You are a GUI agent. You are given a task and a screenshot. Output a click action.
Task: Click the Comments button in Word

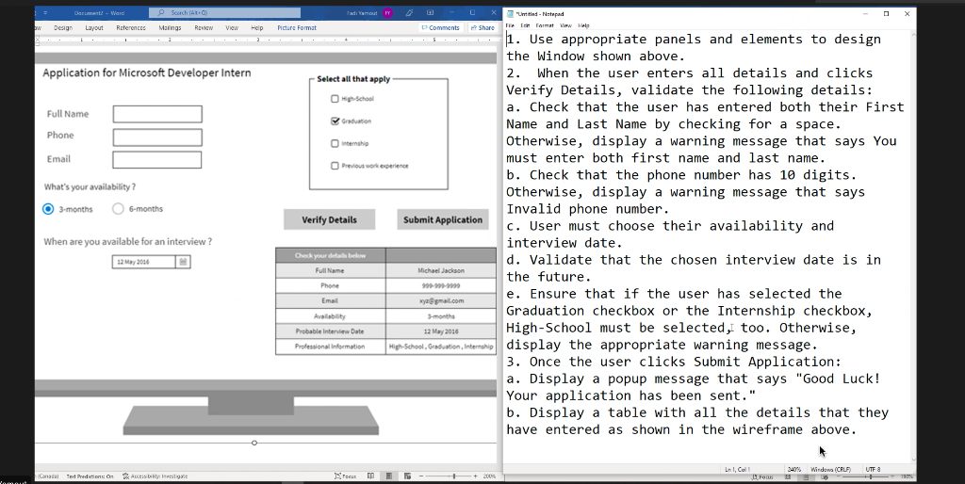point(441,27)
